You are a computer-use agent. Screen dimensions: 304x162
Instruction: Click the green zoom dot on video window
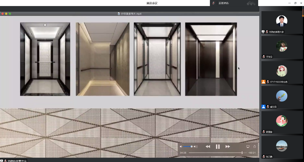pyautogui.click(x=10, y=14)
